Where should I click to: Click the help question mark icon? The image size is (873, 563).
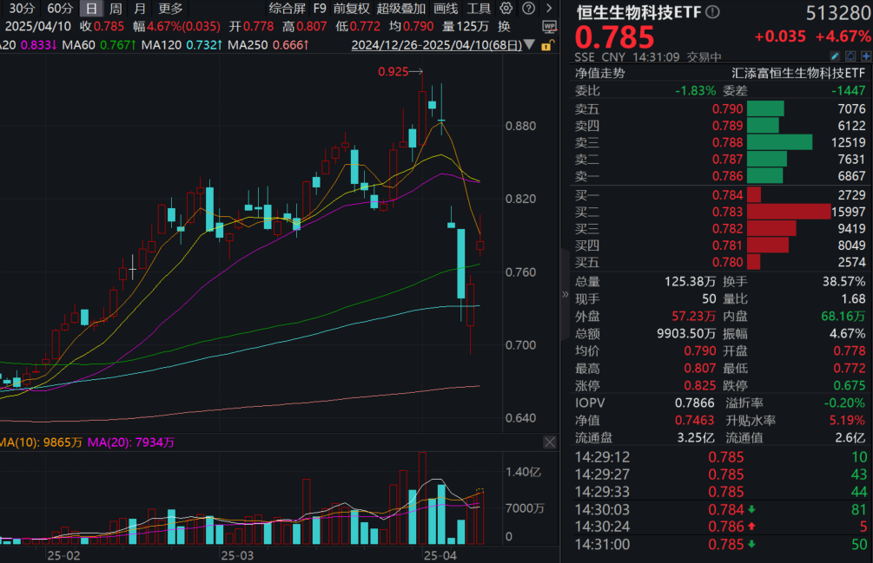pos(527,9)
